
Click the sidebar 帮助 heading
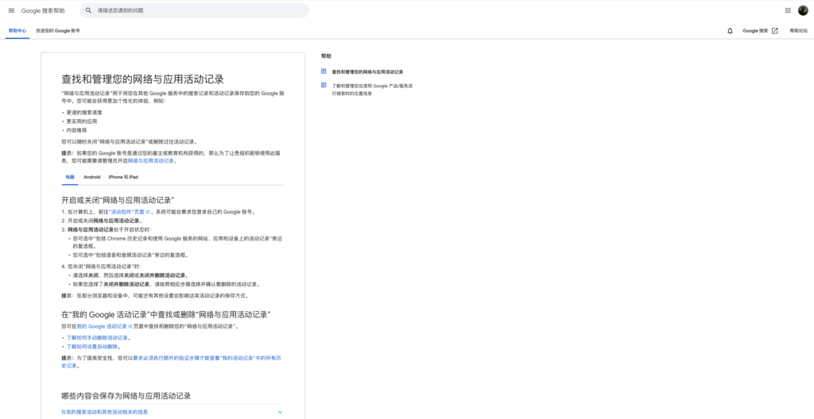tap(326, 56)
